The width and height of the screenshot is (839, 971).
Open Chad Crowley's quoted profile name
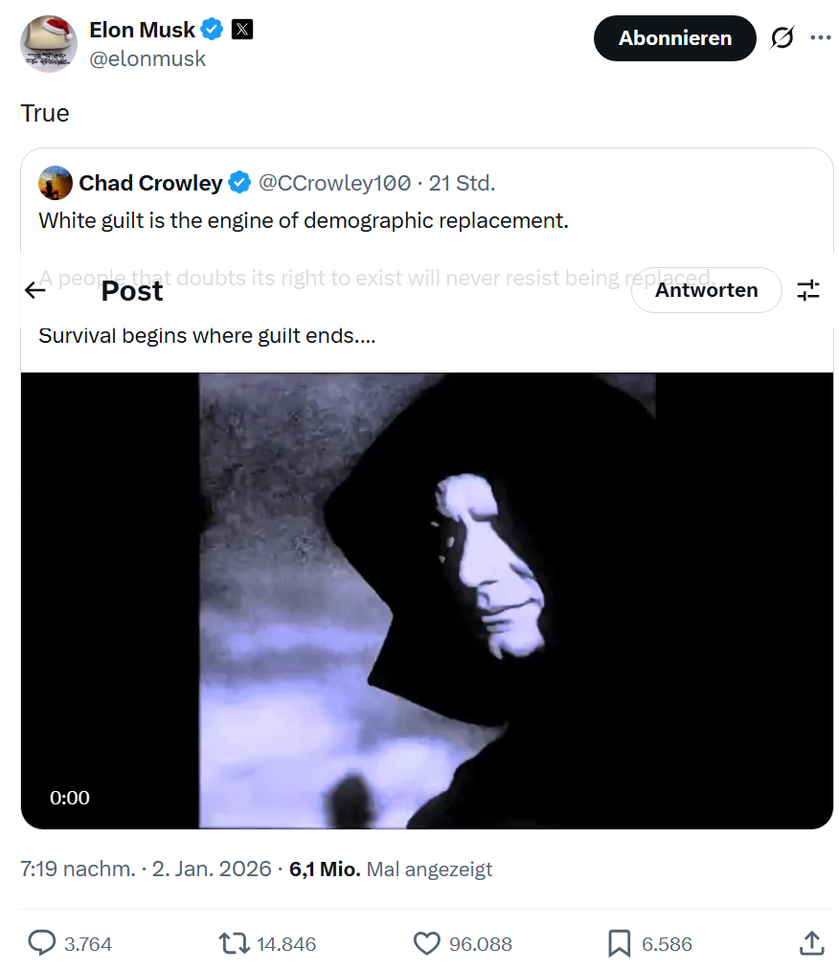click(x=150, y=182)
